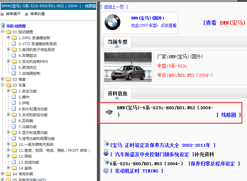The image size is (247, 181).
Task: Collapse the 01 驱动装置 tree node
Action: click(x=3, y=32)
